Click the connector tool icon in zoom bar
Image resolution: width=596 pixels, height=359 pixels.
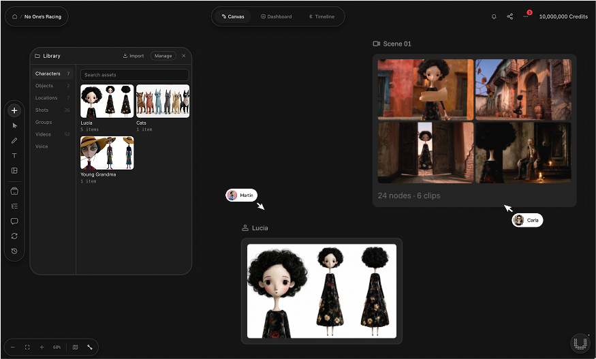[90, 347]
